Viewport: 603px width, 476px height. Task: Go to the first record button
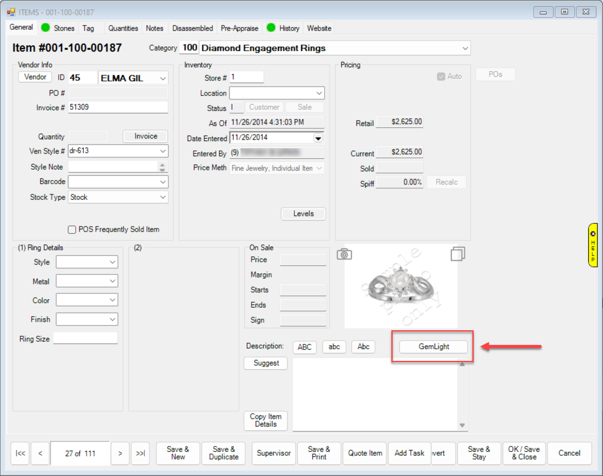coord(20,453)
